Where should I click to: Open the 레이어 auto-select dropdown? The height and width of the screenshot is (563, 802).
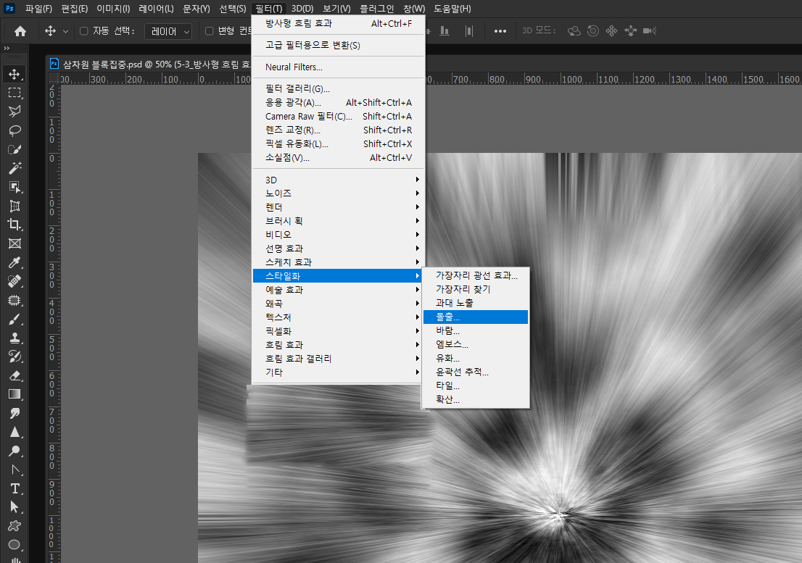click(x=168, y=31)
